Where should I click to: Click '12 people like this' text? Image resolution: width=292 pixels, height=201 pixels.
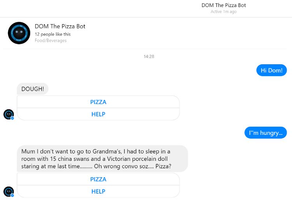tap(53, 34)
